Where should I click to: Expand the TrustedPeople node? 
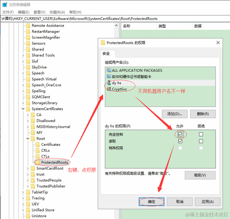pos(28,180)
